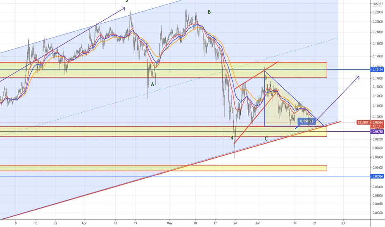Click the date 17 on time axis
Image resolution: width=385 pixels, height=227 pixels.
215,223
